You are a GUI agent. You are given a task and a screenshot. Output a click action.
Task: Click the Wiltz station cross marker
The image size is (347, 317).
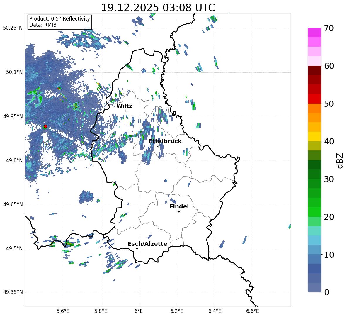pyautogui.click(x=126, y=111)
